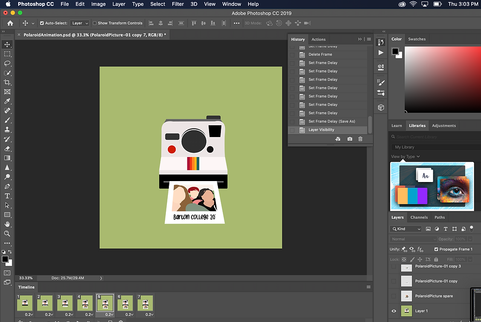Click foreground swatch in Color panel
This screenshot has height=322, width=481.
[x=395, y=51]
